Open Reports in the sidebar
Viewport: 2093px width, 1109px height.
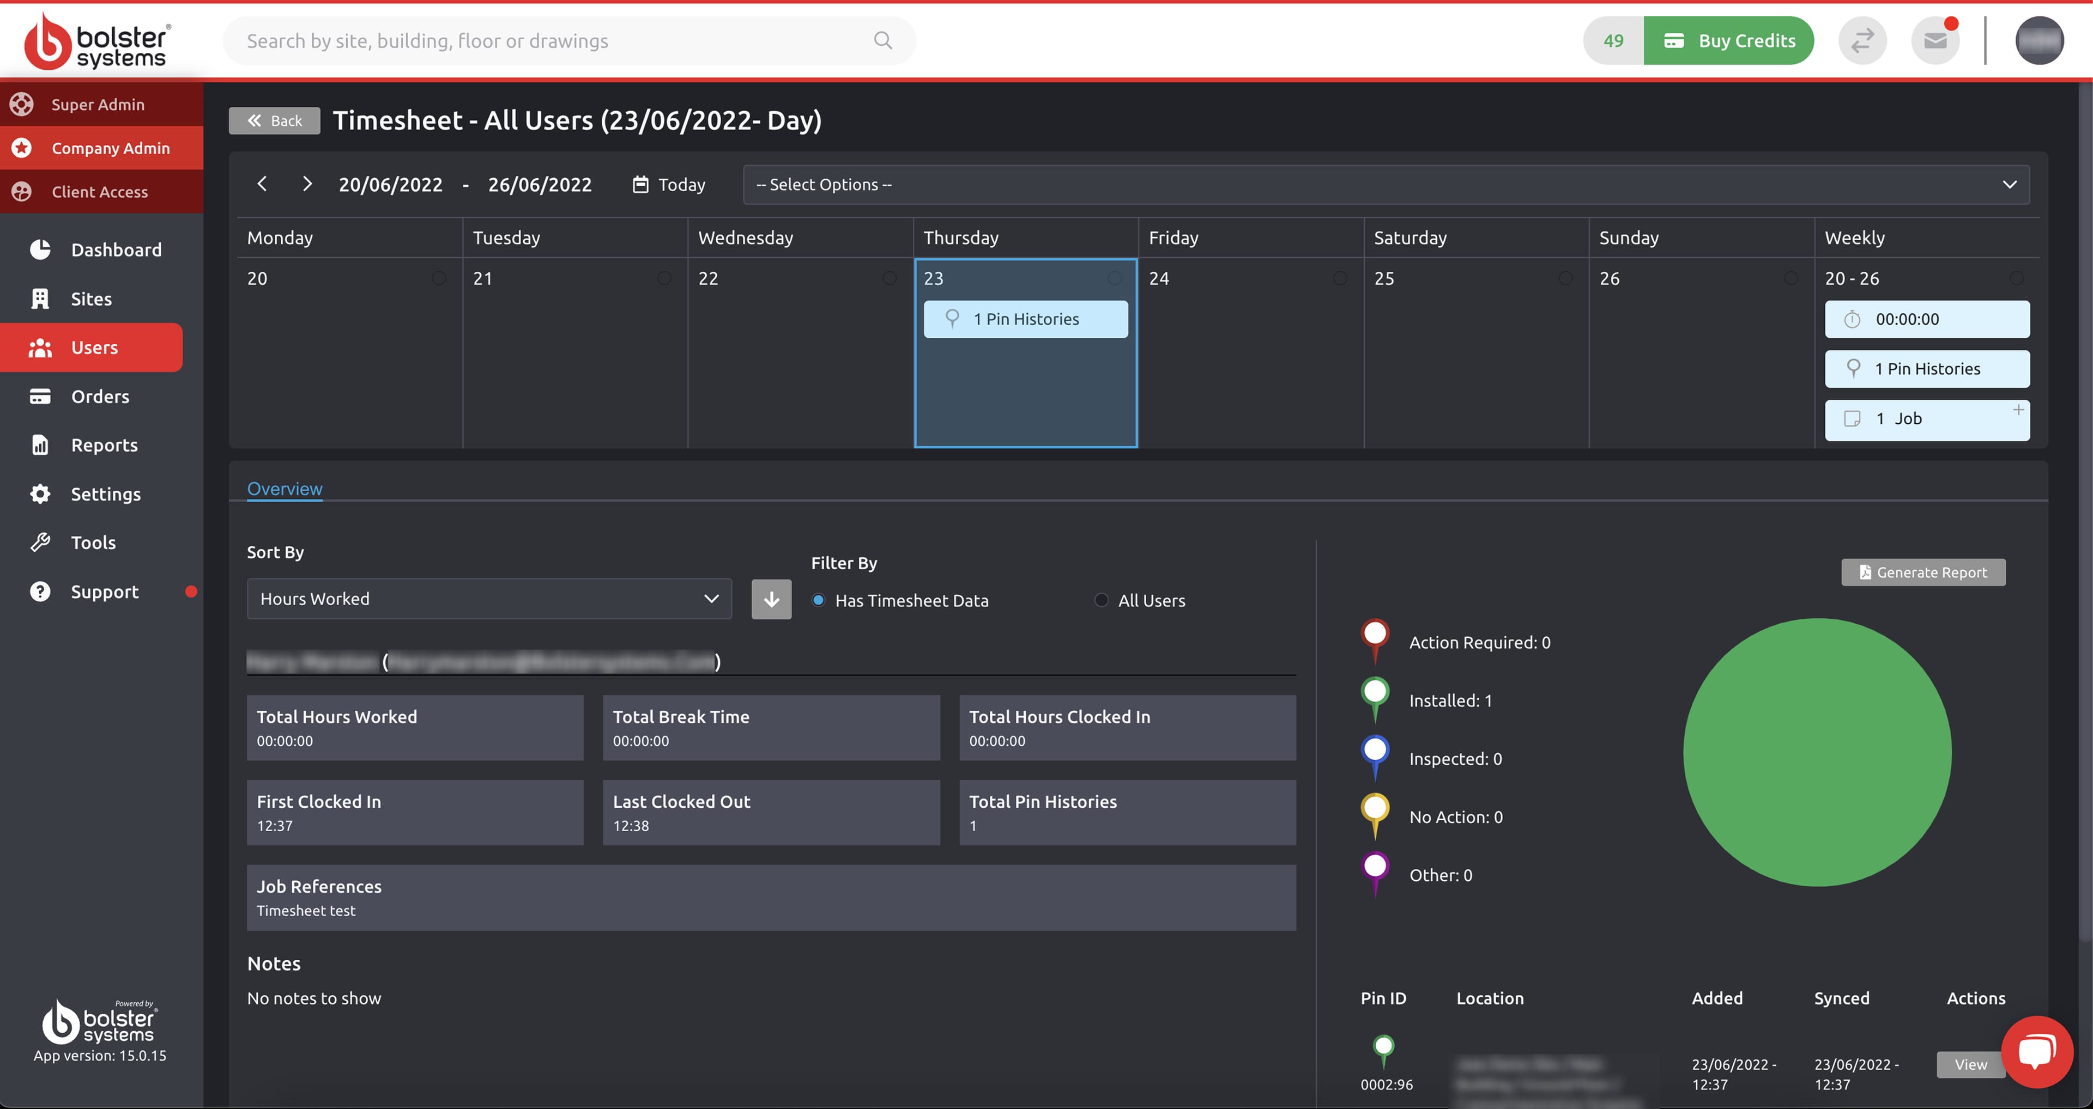coord(104,445)
